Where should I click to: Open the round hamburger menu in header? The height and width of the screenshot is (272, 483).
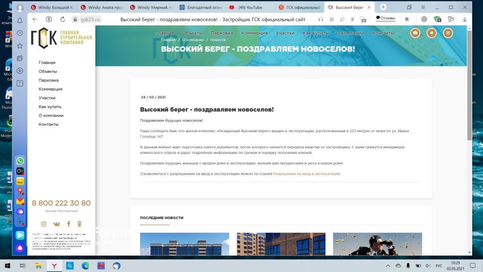pyautogui.click(x=448, y=33)
